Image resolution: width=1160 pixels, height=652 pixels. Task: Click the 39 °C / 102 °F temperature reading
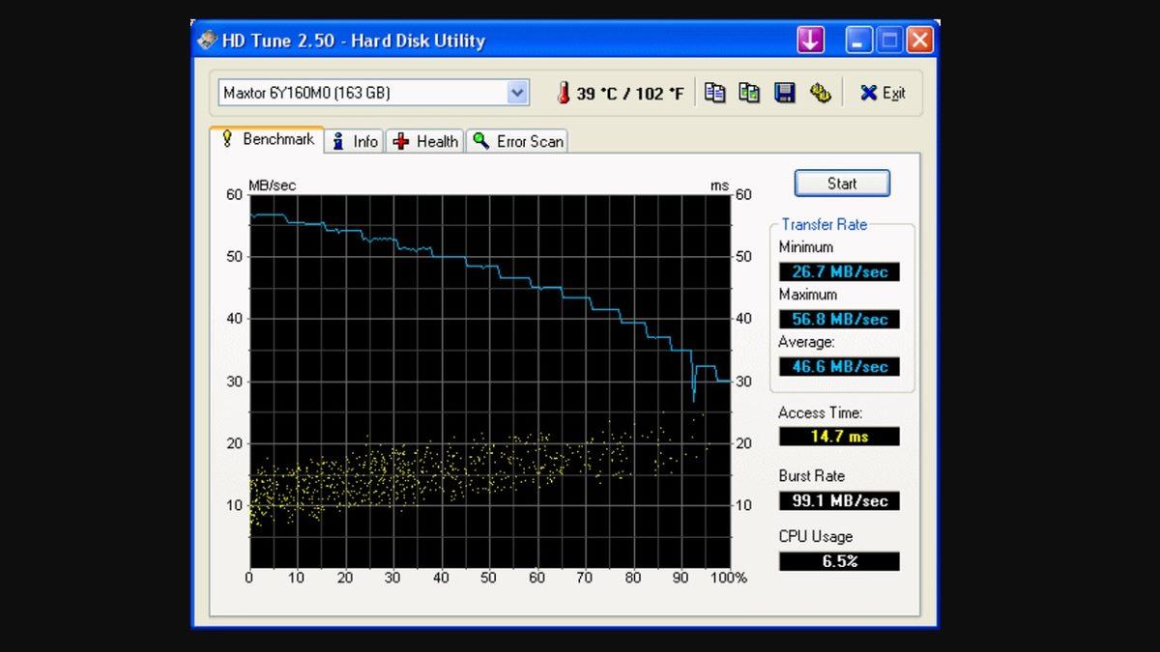[629, 94]
